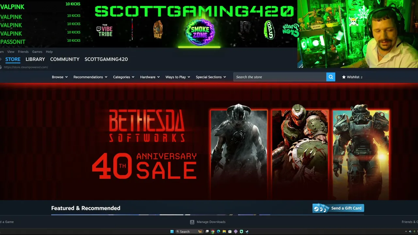Click the Wishlist star icon
This screenshot has height=235, width=418.
344,77
